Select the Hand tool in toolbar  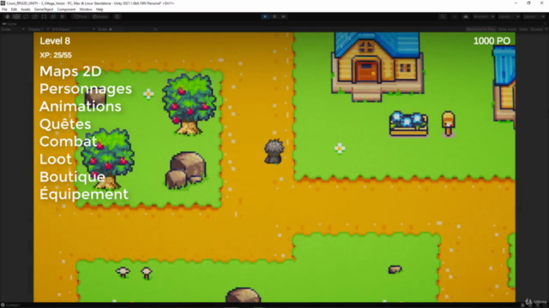click(7, 17)
